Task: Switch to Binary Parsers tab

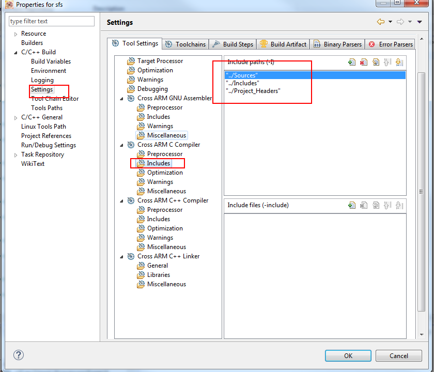Action: click(x=337, y=44)
